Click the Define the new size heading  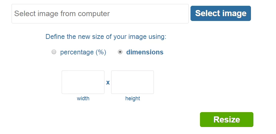pyautogui.click(x=106, y=37)
